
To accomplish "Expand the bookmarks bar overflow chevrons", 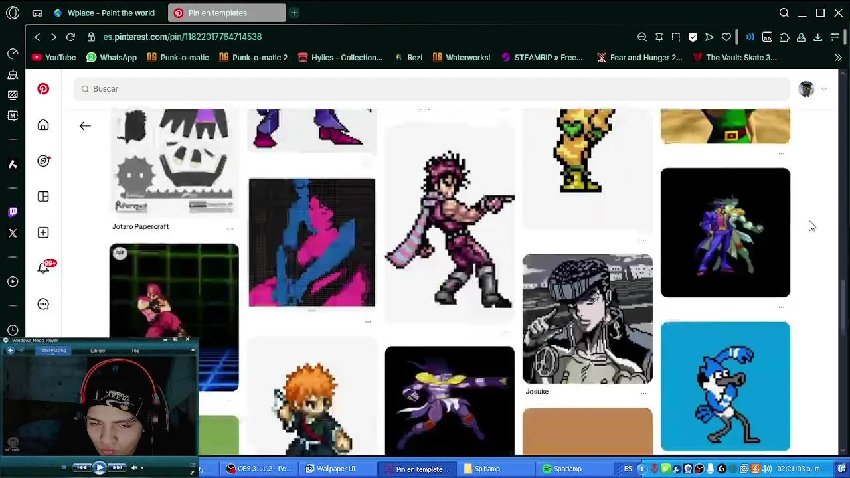I will pos(838,58).
